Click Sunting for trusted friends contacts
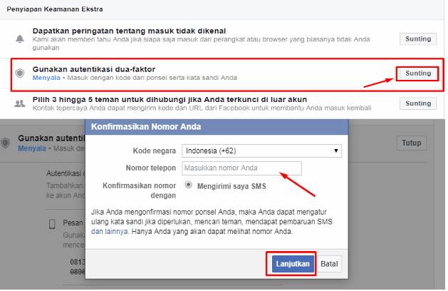Image resolution: width=448 pixels, height=291 pixels. [x=417, y=103]
